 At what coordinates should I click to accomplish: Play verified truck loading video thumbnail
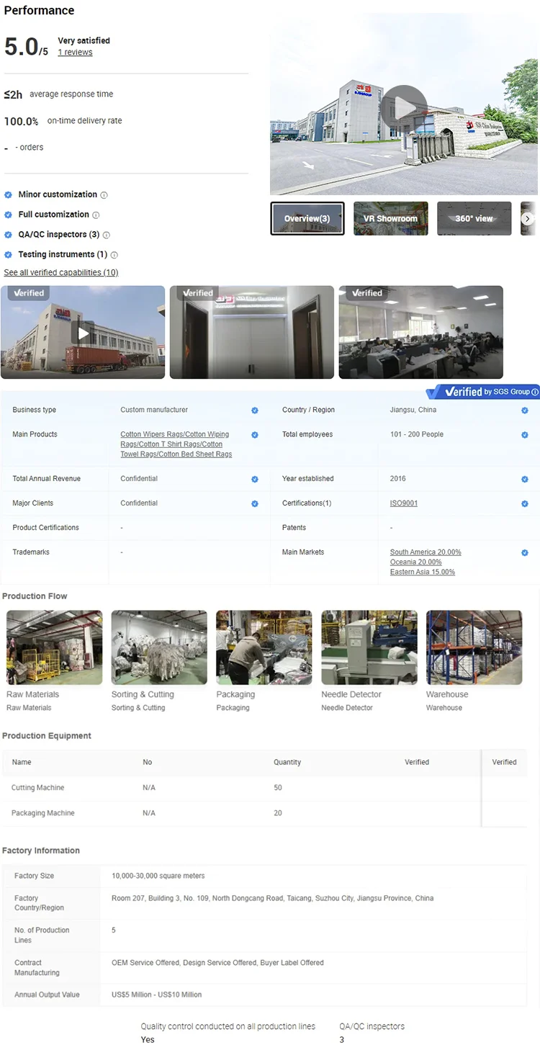(83, 333)
